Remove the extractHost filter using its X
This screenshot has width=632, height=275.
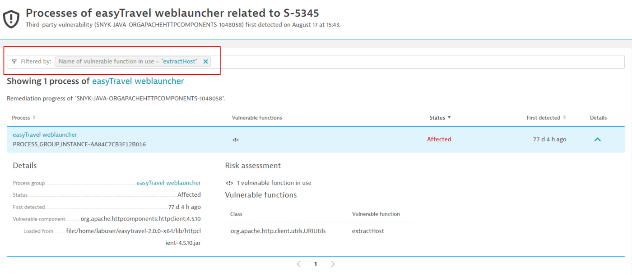coord(206,61)
